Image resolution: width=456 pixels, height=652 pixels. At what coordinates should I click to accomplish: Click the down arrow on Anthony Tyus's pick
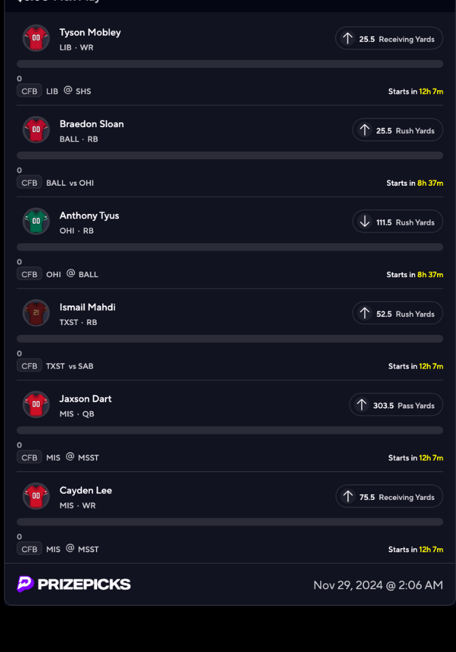365,222
